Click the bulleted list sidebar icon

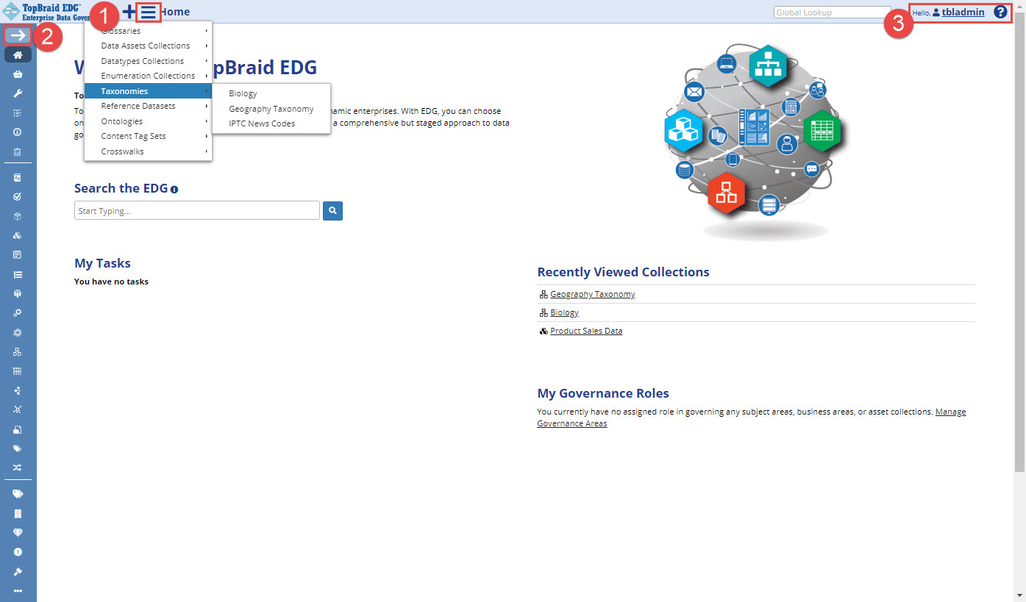tap(18, 274)
